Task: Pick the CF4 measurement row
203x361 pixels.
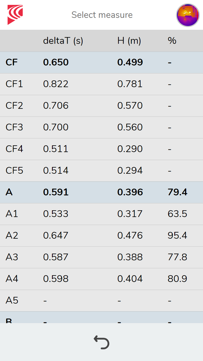Action: [101, 149]
